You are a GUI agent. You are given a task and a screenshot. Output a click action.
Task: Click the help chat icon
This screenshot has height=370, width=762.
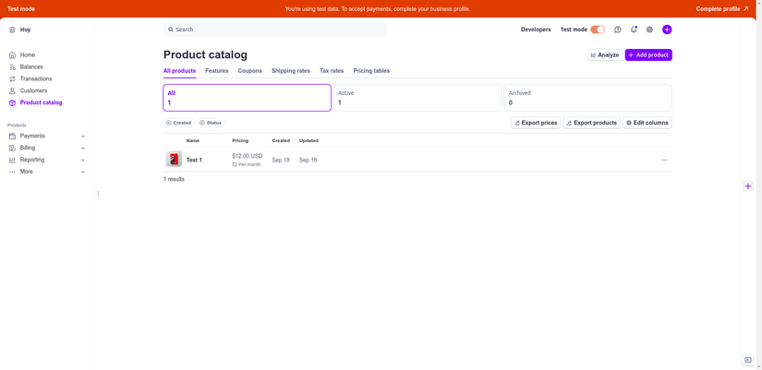(618, 30)
